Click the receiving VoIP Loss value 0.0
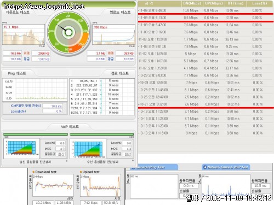274x205 pixels. pyautogui.click(x=127, y=143)
